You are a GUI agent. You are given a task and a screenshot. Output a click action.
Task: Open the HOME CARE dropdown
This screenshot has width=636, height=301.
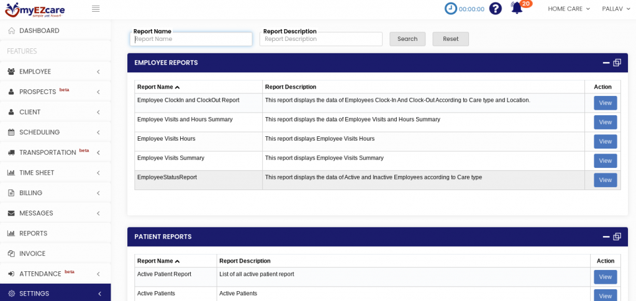pos(568,9)
